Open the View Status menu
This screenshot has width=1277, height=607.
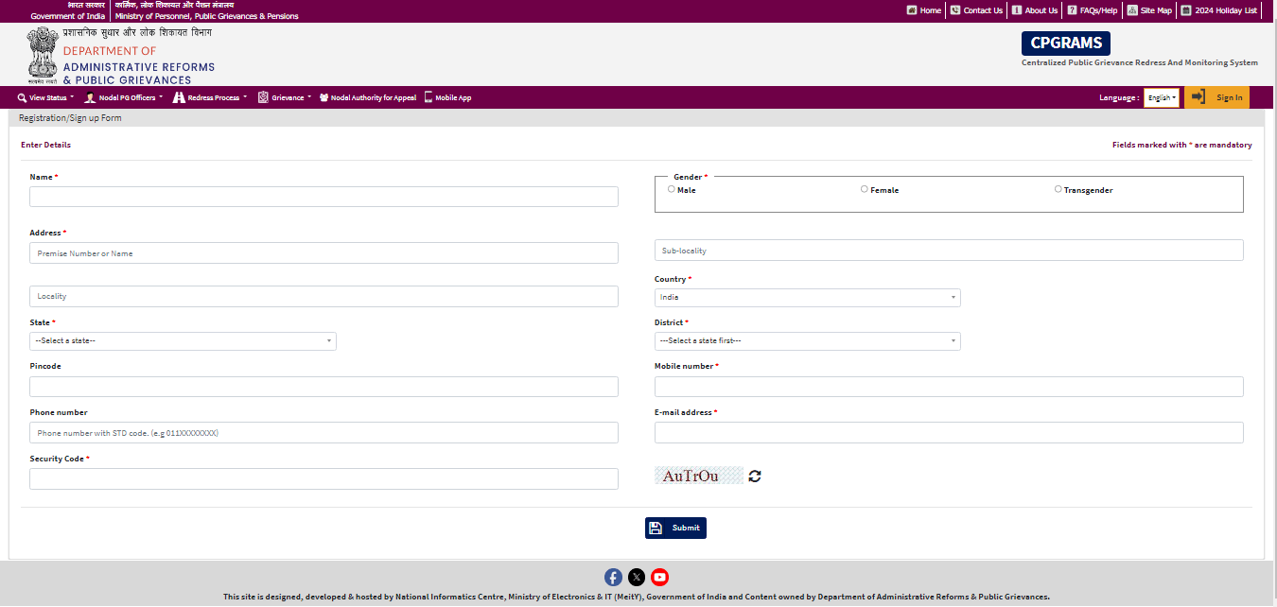pyautogui.click(x=45, y=97)
